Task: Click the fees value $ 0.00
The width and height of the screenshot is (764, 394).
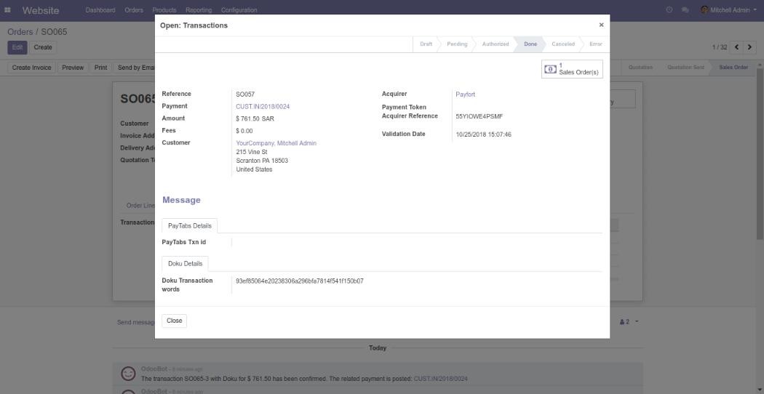Action: click(244, 131)
